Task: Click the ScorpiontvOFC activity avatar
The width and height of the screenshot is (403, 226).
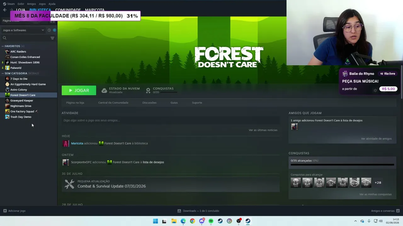Action: click(65, 162)
